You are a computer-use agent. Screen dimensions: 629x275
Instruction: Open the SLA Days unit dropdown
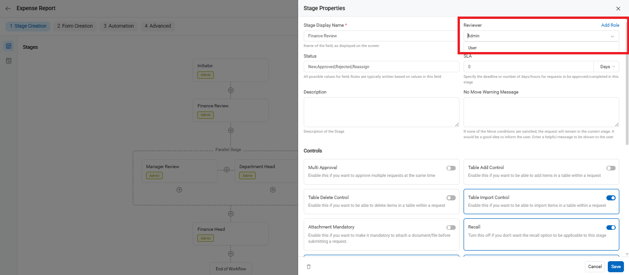tap(606, 67)
